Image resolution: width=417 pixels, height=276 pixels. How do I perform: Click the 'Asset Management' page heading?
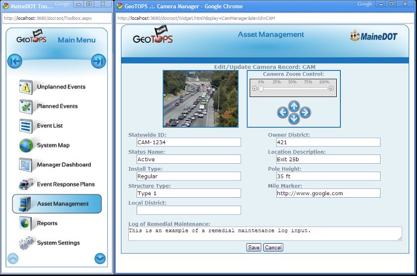click(x=271, y=34)
